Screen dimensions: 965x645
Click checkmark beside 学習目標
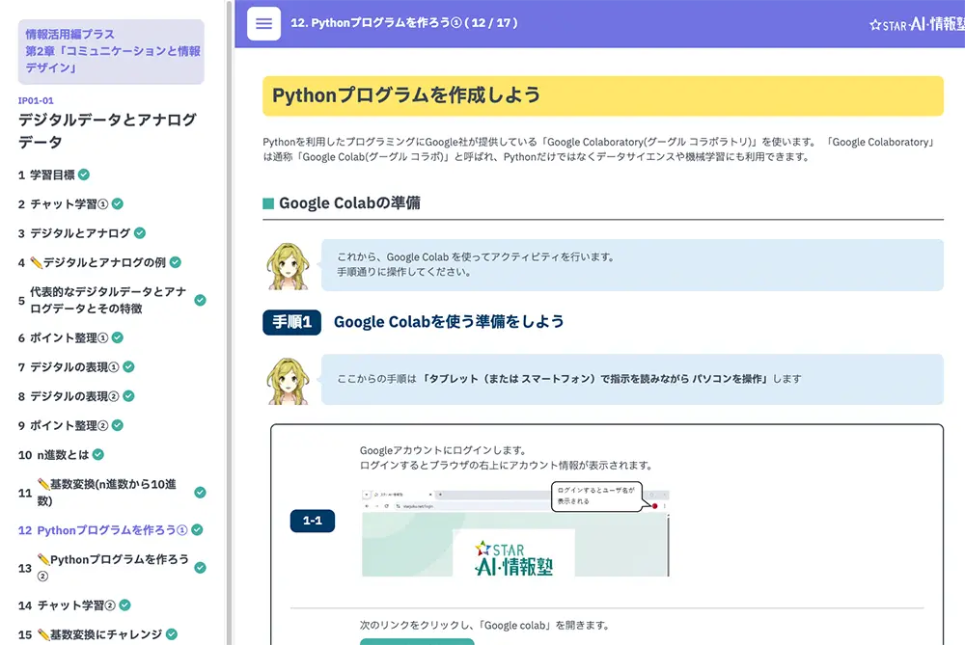(84, 175)
